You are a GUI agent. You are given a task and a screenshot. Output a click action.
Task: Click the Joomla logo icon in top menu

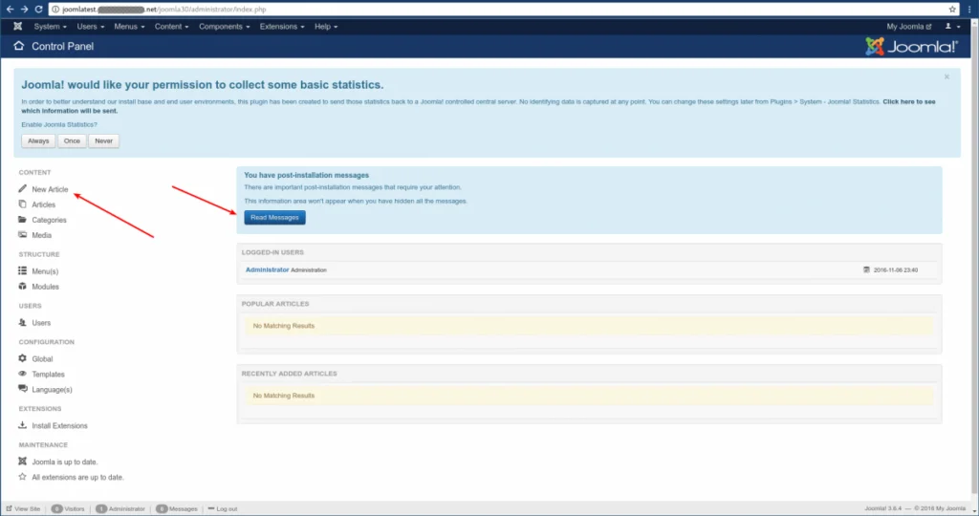click(x=17, y=26)
